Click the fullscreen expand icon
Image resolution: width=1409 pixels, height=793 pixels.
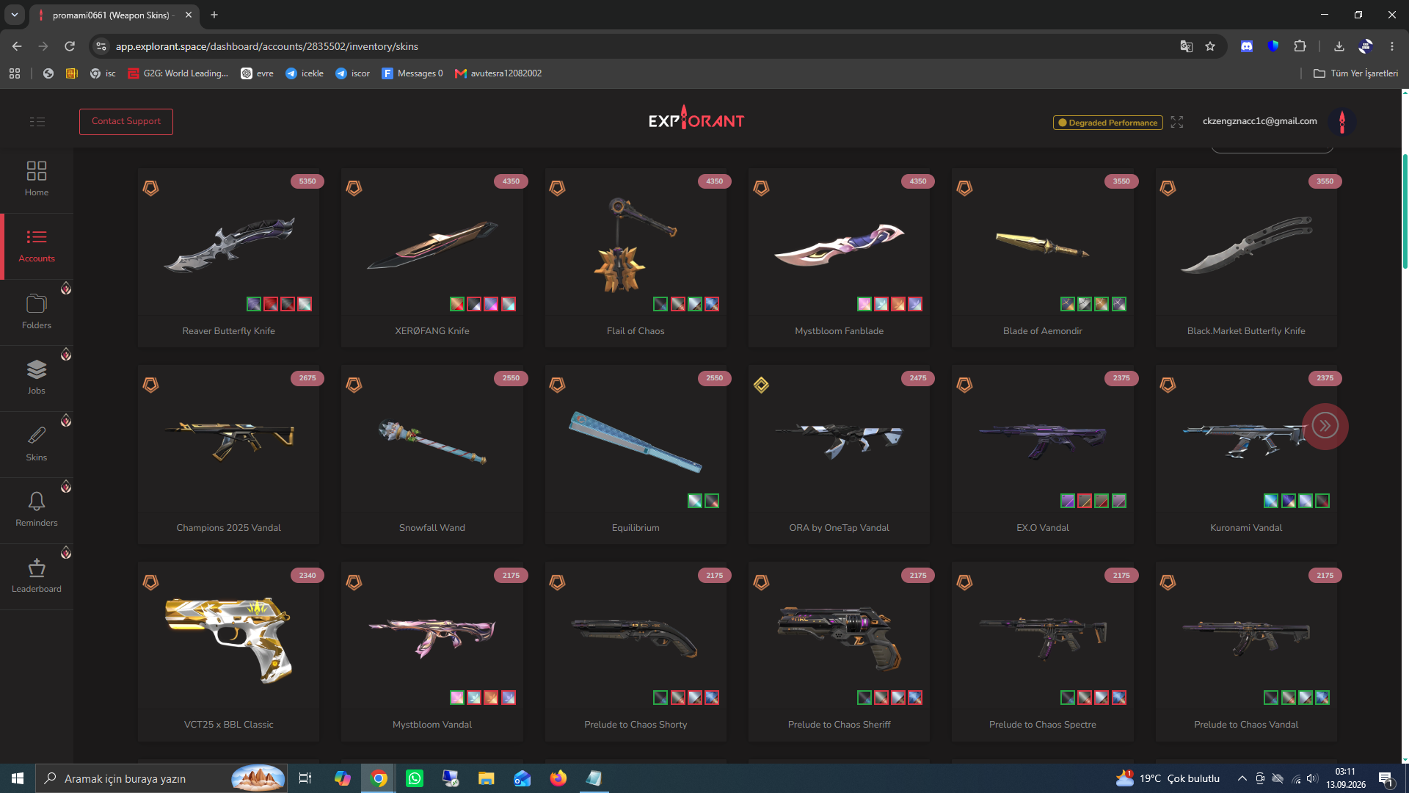point(1177,122)
